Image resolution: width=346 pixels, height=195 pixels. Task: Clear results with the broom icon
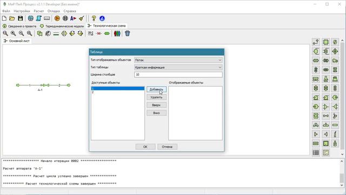(82, 18)
